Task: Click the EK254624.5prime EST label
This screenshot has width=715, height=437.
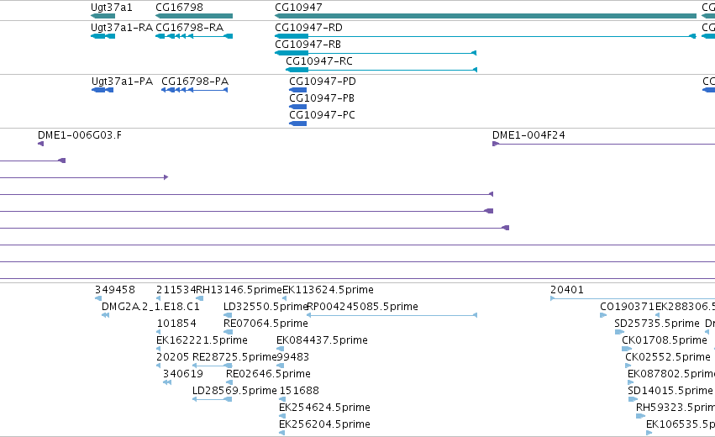Action: tap(324, 408)
